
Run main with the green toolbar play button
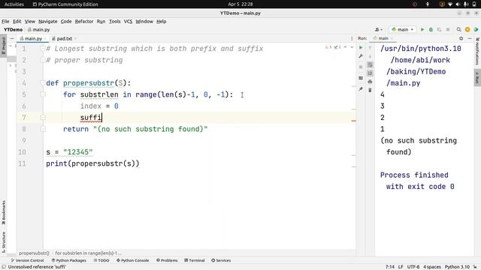coord(422,29)
